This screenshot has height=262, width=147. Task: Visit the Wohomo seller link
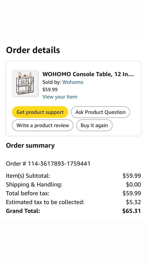click(x=73, y=82)
